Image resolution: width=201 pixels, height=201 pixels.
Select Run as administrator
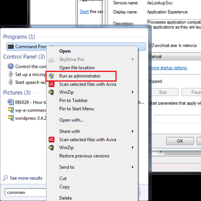point(80,76)
